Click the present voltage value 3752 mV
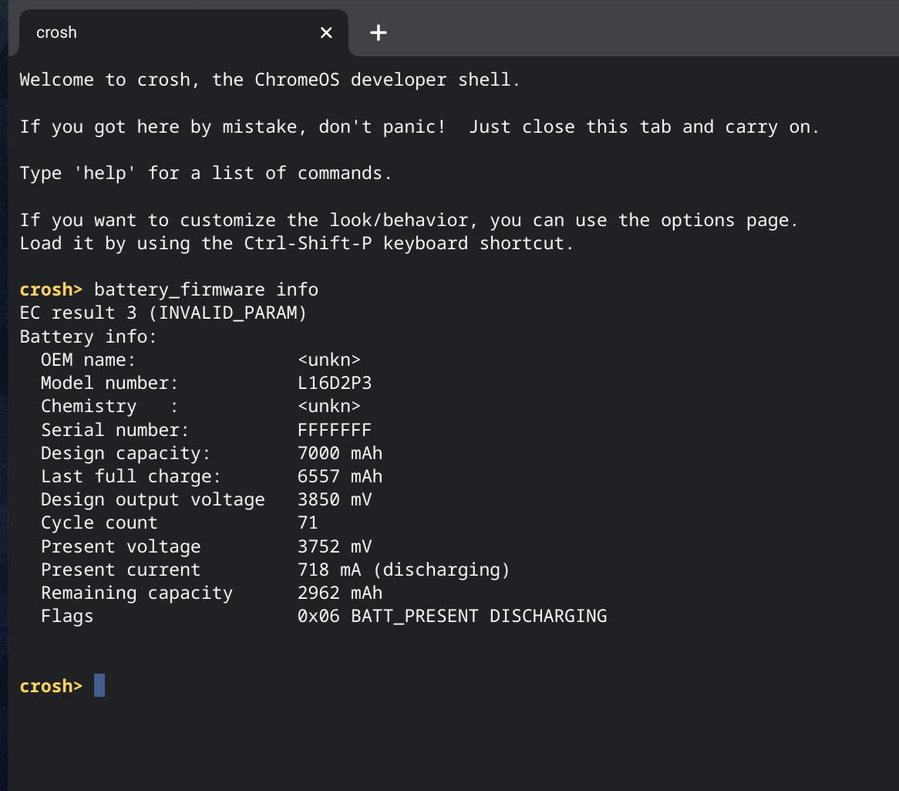This screenshot has height=791, width=899. 335,546
